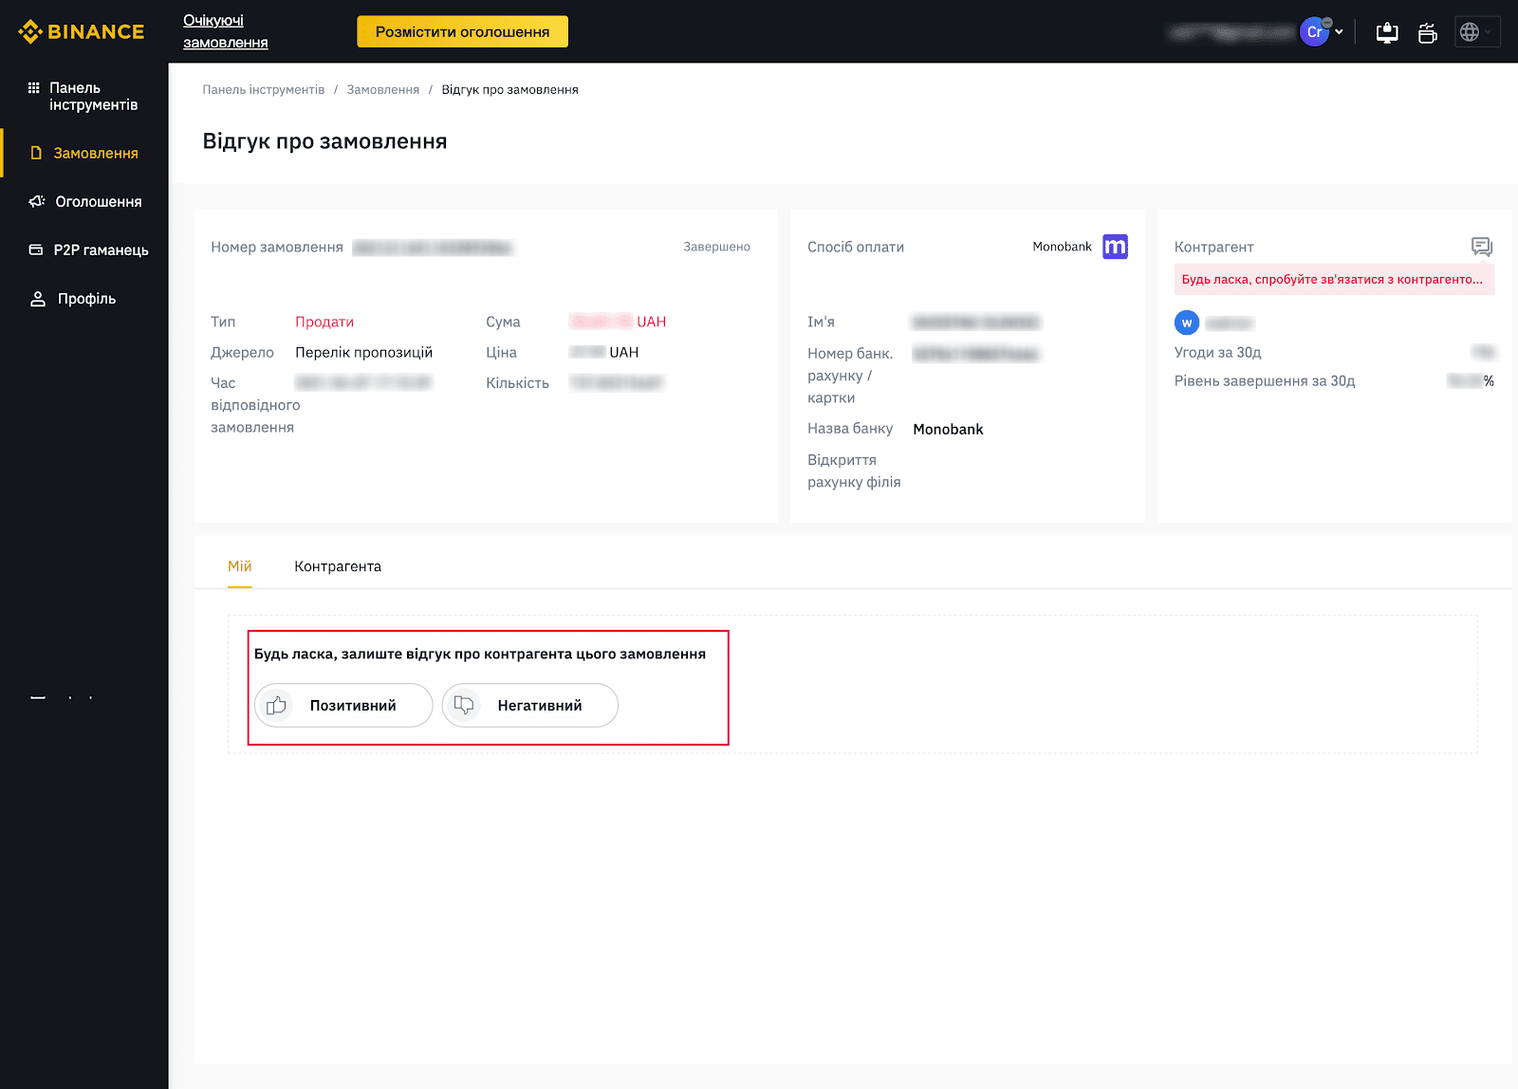Click the Угоди за 30д label

point(1217,352)
